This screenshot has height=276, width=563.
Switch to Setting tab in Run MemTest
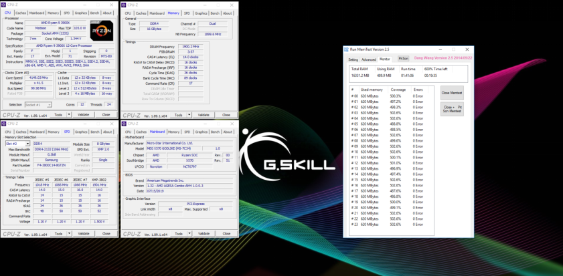[x=353, y=59]
